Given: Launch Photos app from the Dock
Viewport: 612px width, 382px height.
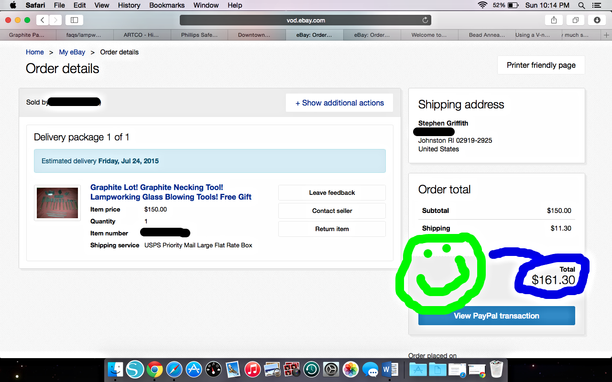Looking at the screenshot, I should tap(350, 369).
